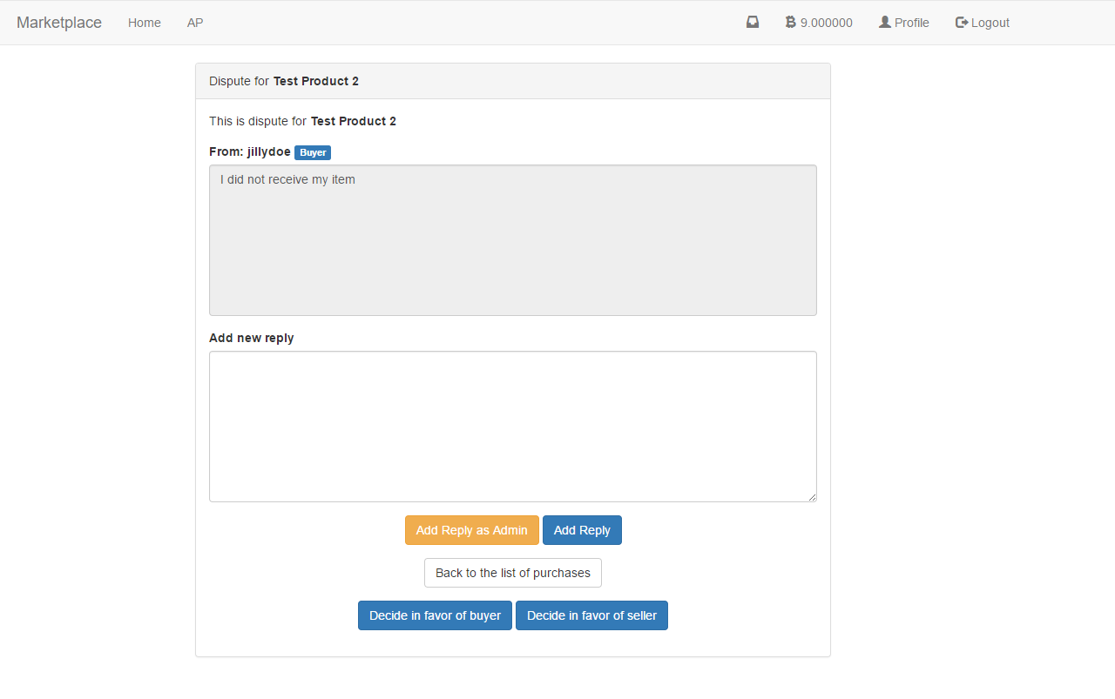Open the Home nav item
1115x699 pixels.
(x=145, y=23)
